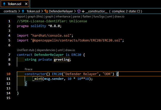Click the inheritance code lens link
Screen dimensions: 161x110
(x=63, y=17)
